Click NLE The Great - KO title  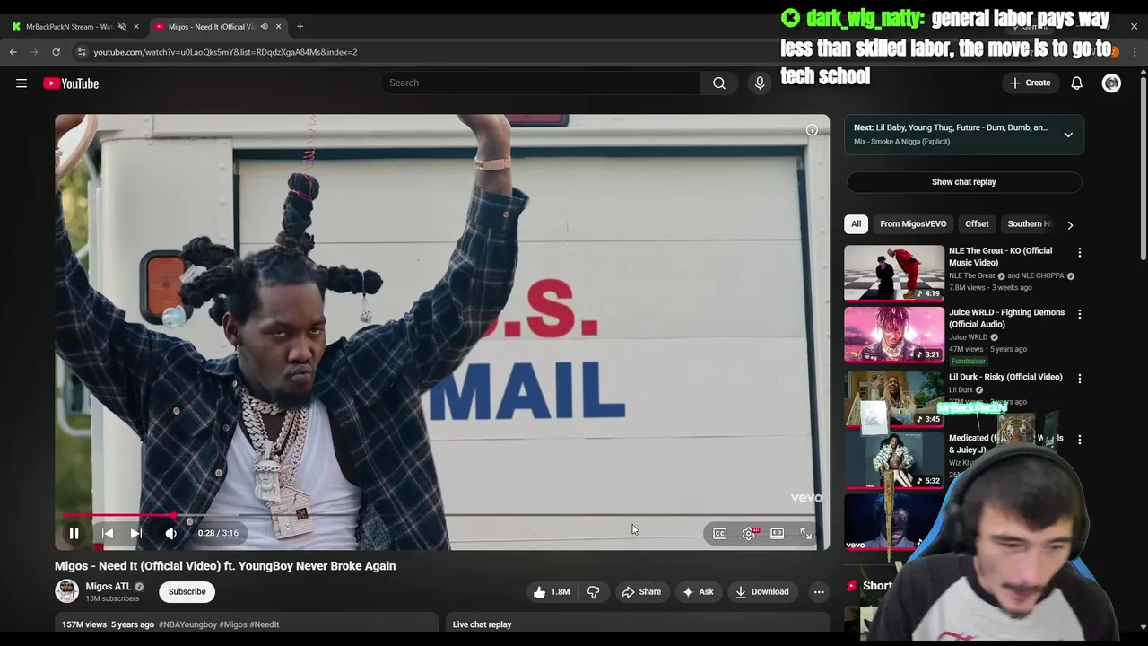1000,257
